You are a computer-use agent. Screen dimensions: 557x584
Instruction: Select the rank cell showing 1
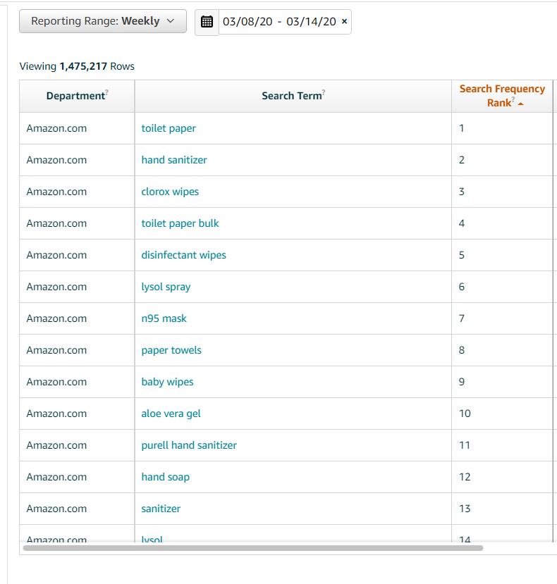(502, 128)
